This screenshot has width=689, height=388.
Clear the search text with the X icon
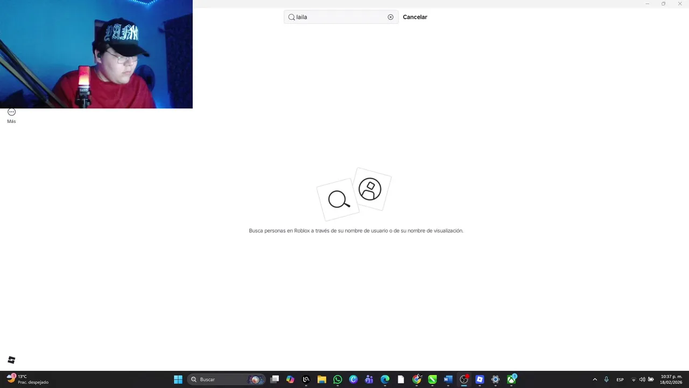pyautogui.click(x=390, y=17)
